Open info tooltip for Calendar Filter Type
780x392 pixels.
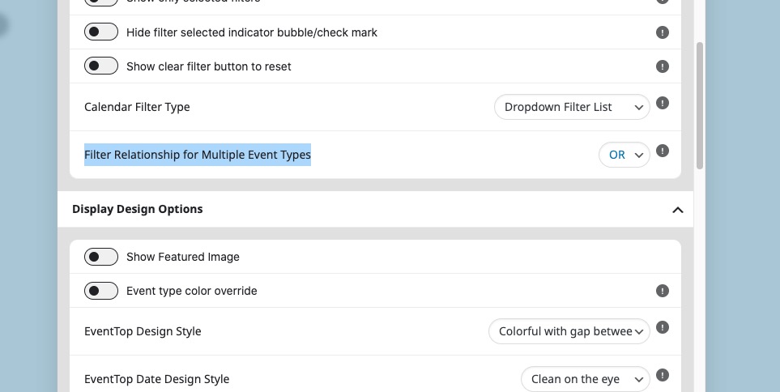(662, 103)
